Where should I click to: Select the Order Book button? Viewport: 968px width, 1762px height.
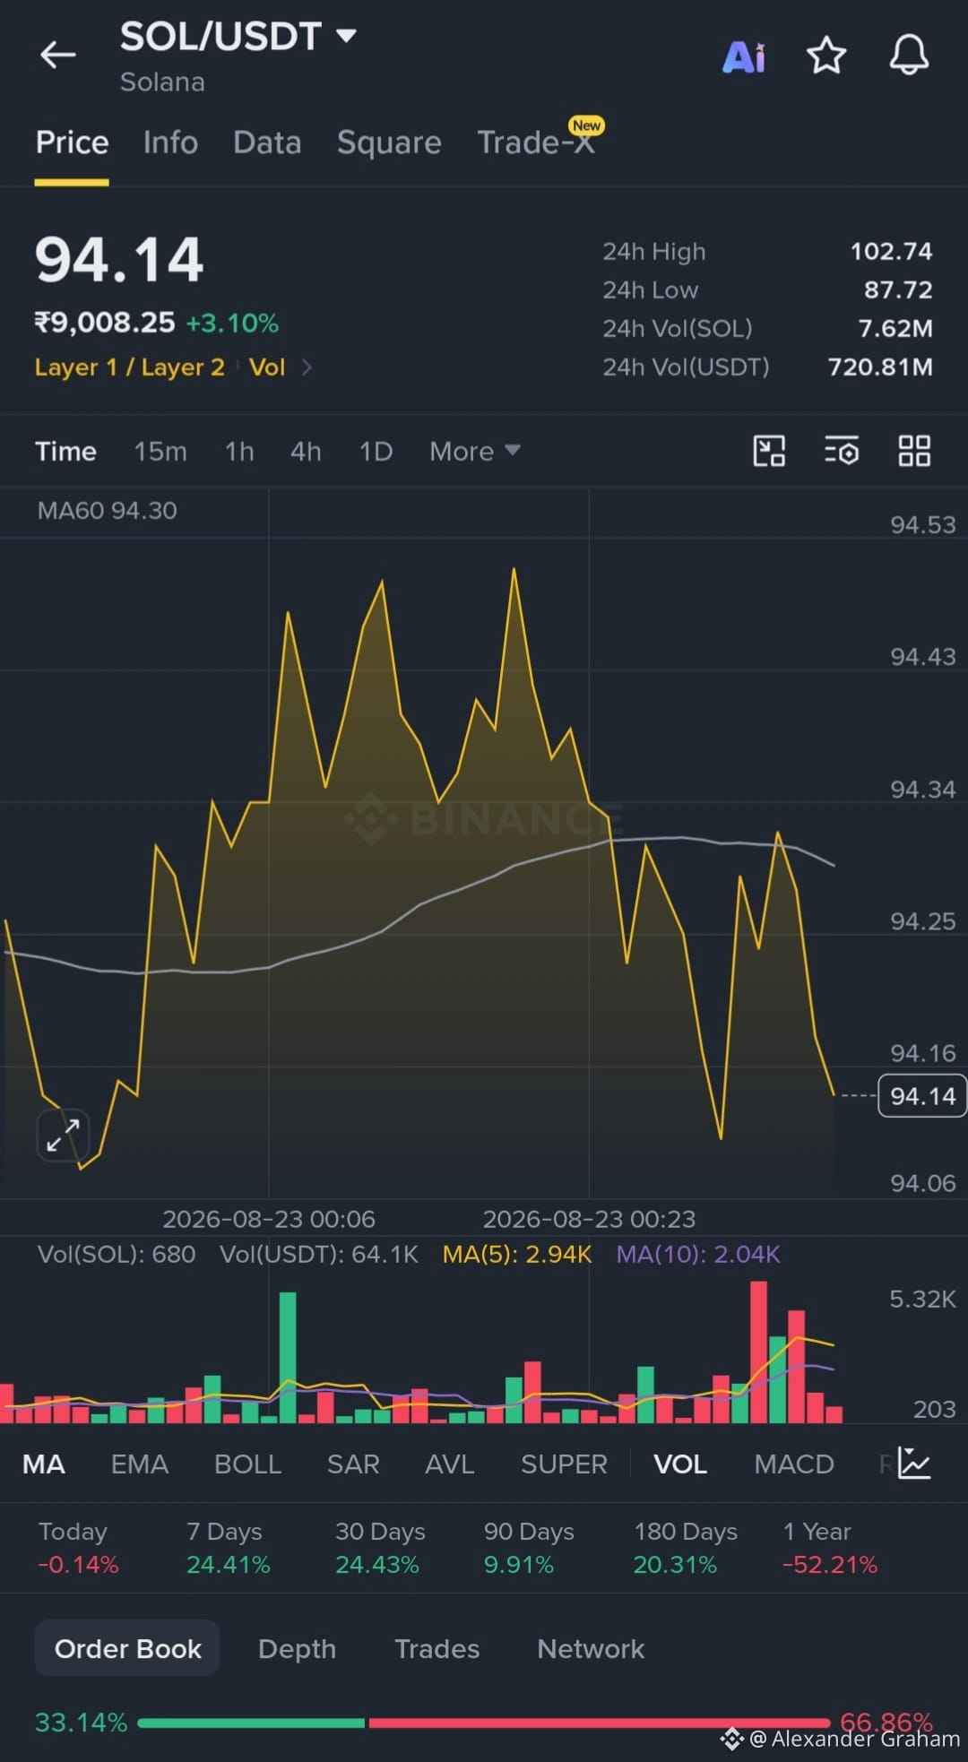[x=127, y=1648]
